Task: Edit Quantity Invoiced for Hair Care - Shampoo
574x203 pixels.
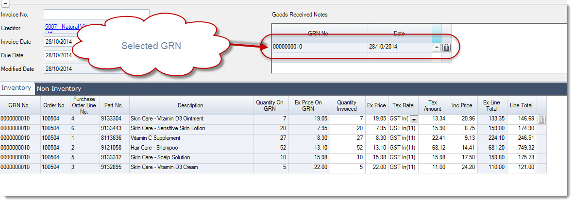Action: 347,148
